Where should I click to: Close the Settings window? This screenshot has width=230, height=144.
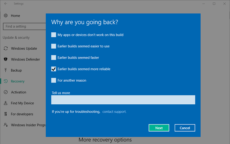click(225, 4)
